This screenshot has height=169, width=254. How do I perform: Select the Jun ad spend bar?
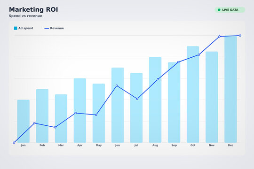pyautogui.click(x=118, y=105)
